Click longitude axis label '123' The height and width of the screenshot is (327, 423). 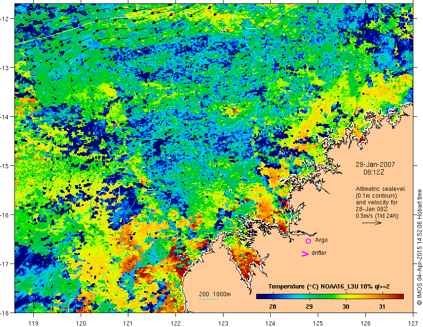pos(223,323)
